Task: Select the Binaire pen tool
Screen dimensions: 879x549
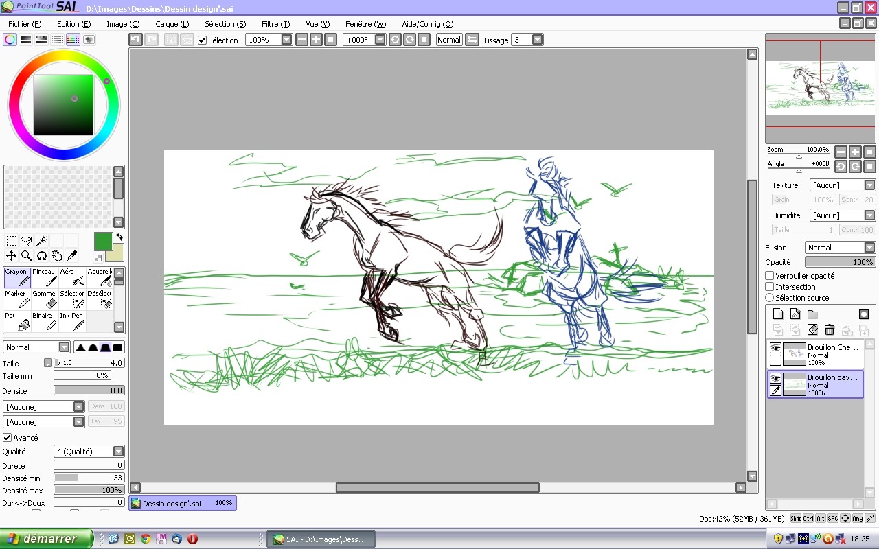Action: (x=45, y=321)
